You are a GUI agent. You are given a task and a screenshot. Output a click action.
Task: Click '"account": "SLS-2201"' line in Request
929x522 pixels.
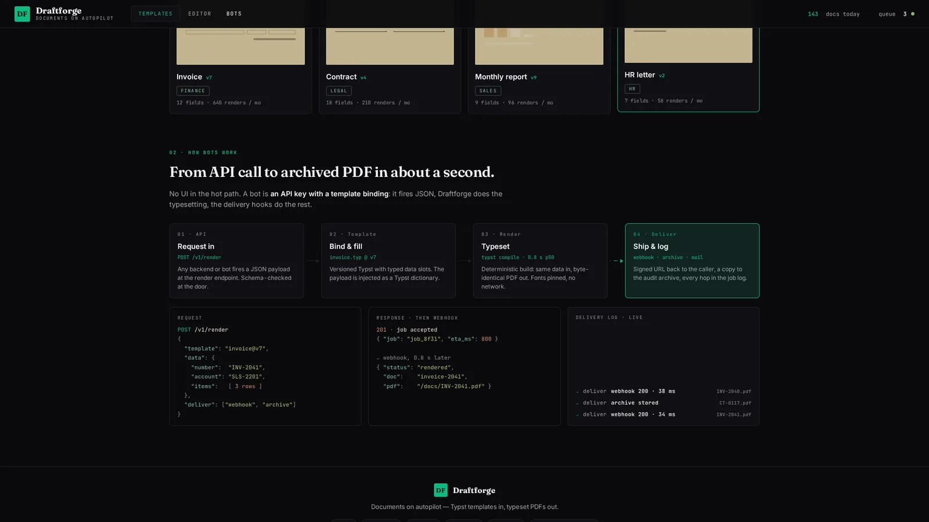tap(228, 376)
